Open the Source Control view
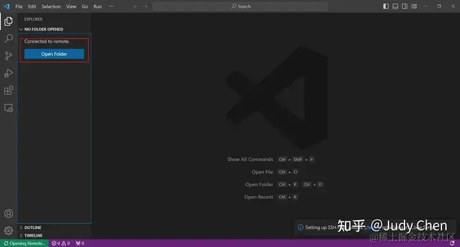 point(8,56)
